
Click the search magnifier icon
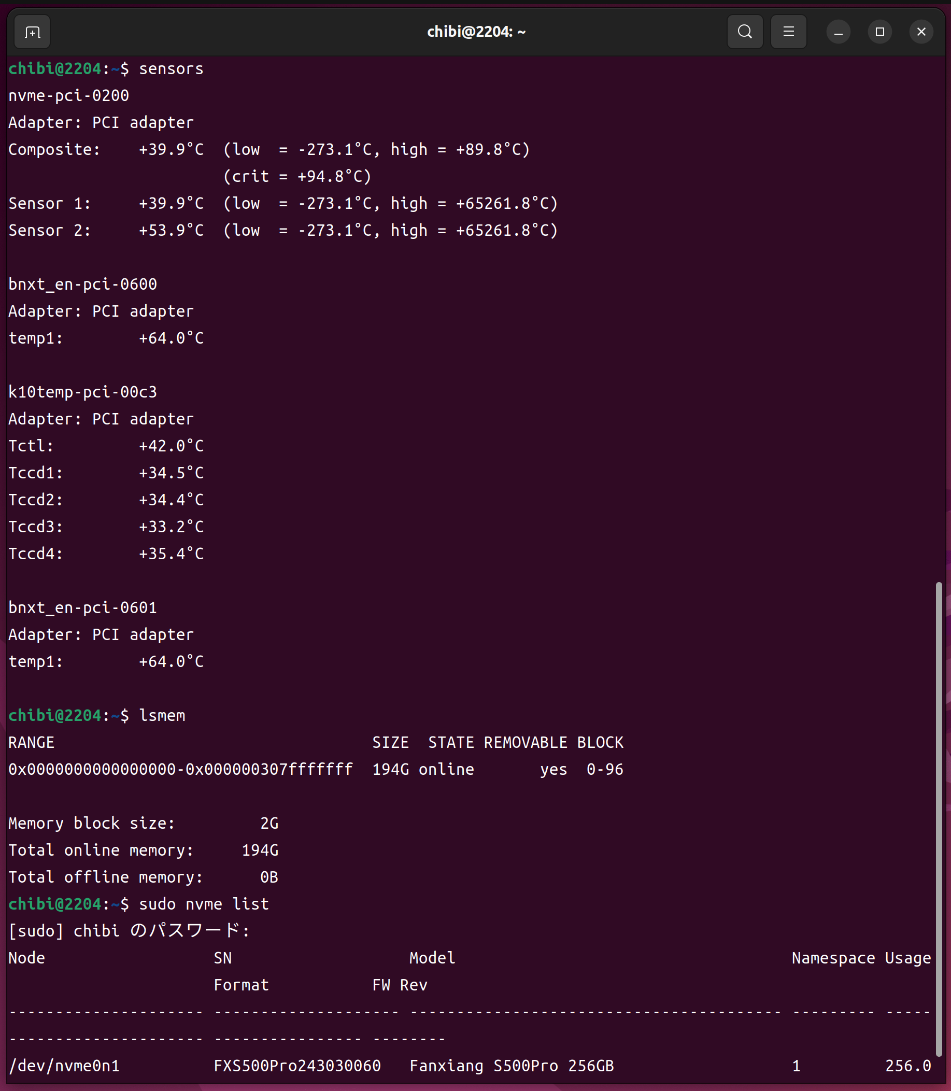pyautogui.click(x=745, y=32)
